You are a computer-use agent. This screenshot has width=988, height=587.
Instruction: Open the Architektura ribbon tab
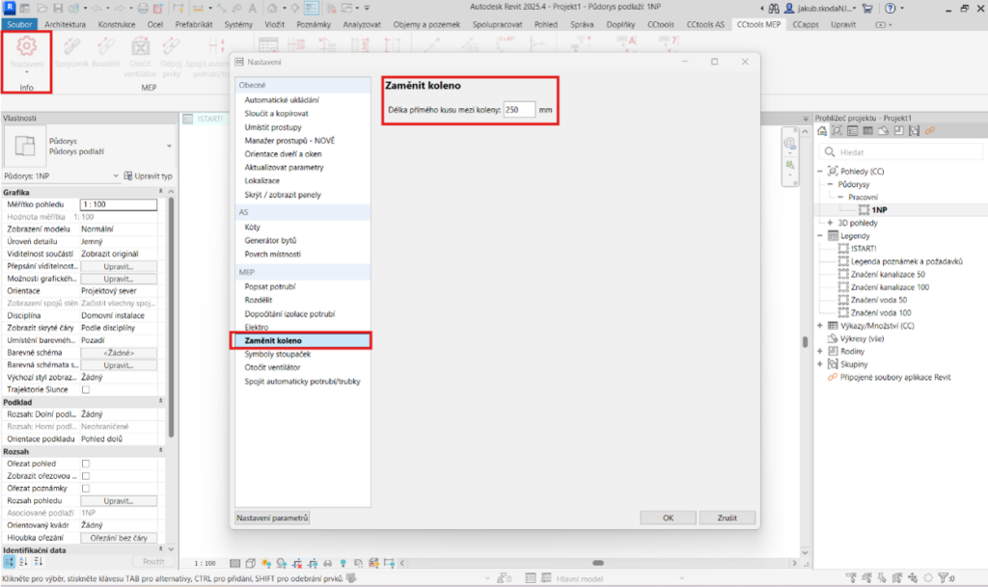(65, 24)
